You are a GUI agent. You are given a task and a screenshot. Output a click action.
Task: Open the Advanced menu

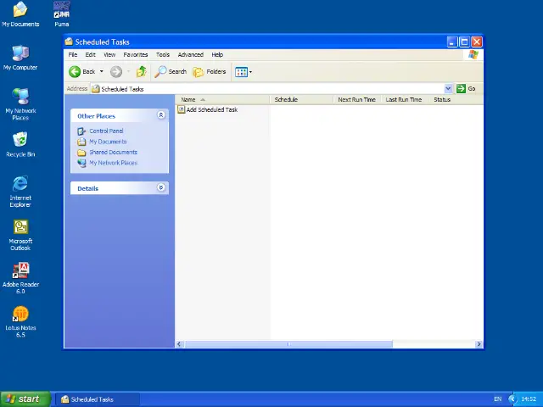pyautogui.click(x=190, y=54)
